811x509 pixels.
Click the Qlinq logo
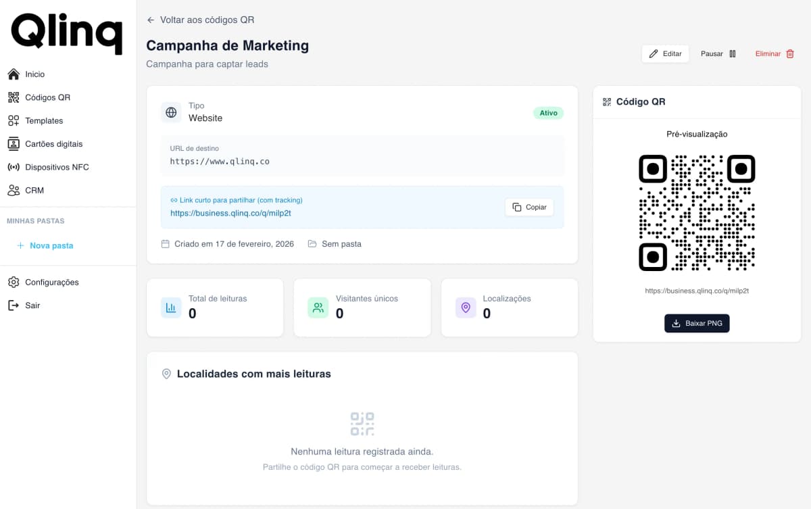[66, 32]
